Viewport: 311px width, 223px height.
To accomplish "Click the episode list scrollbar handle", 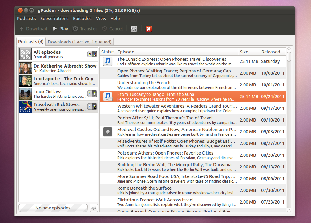I will (x=289, y=56).
